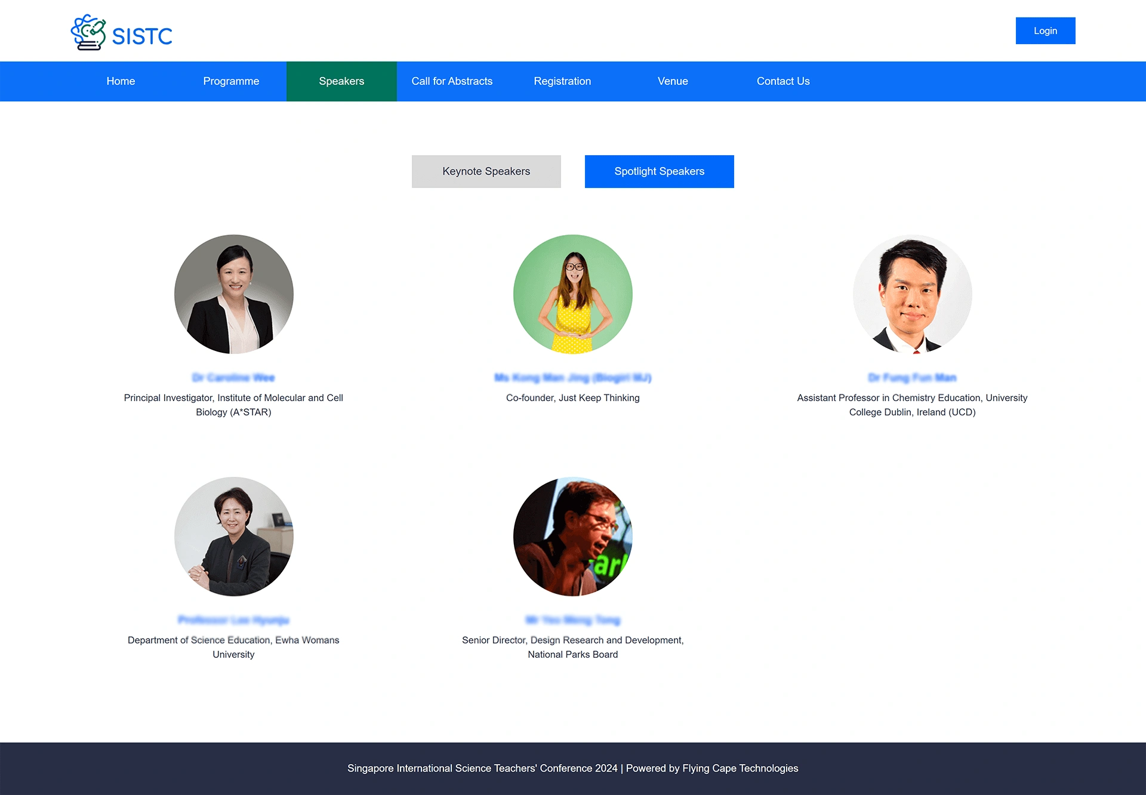Switch to the Keynote Speakers tab
Screen dimensions: 1146x795
pos(486,171)
